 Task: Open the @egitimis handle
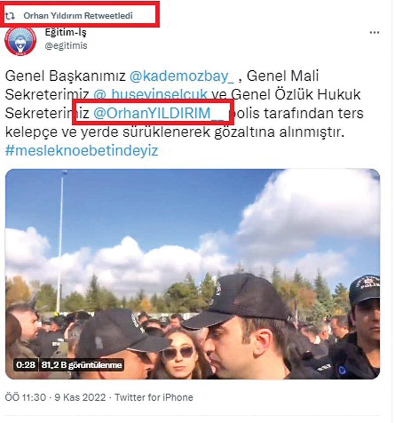click(66, 46)
